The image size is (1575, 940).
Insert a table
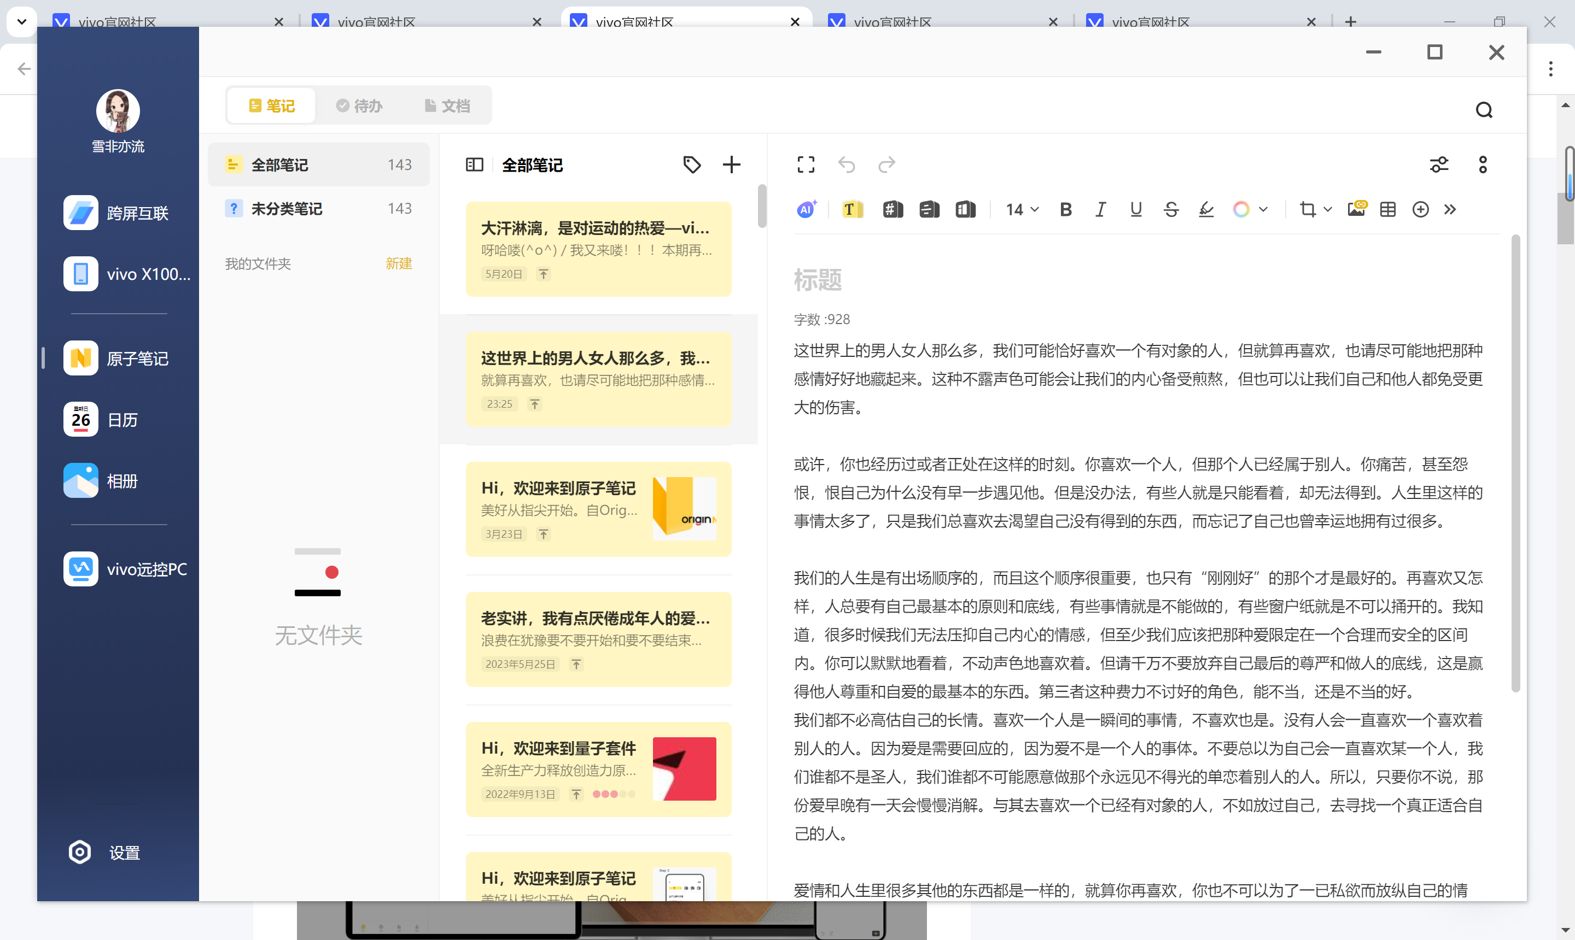1387,209
